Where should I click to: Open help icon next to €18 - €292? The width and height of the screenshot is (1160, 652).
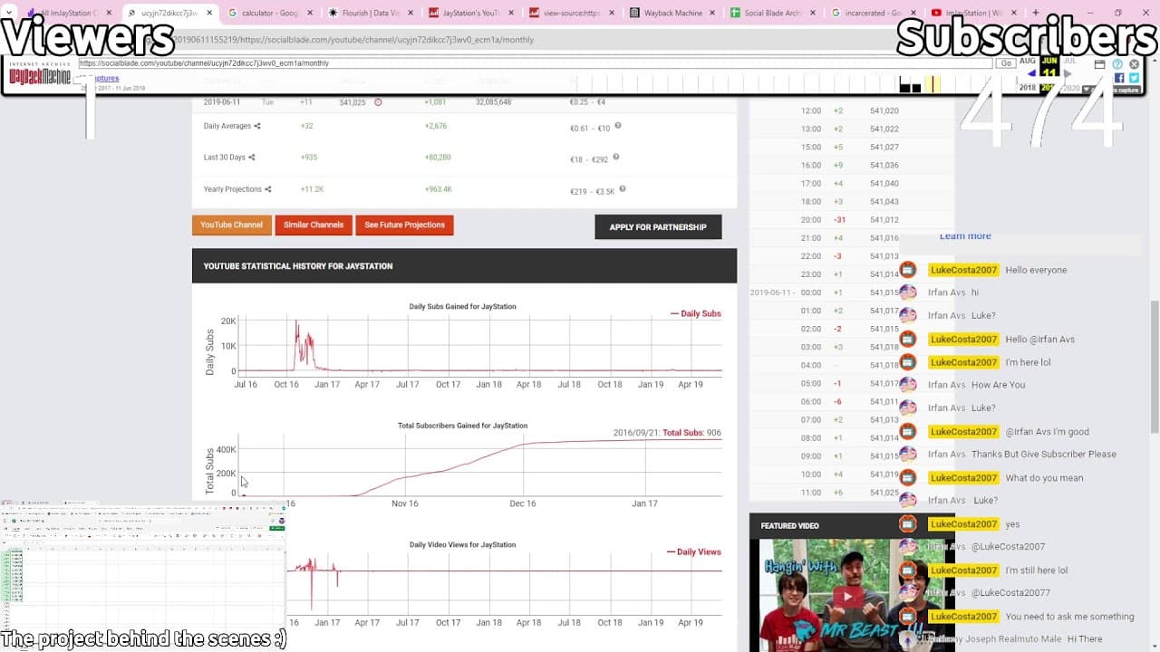tap(615, 157)
